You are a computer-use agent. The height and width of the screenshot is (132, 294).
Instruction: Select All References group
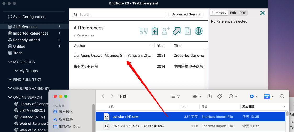pyautogui.click(x=34, y=27)
